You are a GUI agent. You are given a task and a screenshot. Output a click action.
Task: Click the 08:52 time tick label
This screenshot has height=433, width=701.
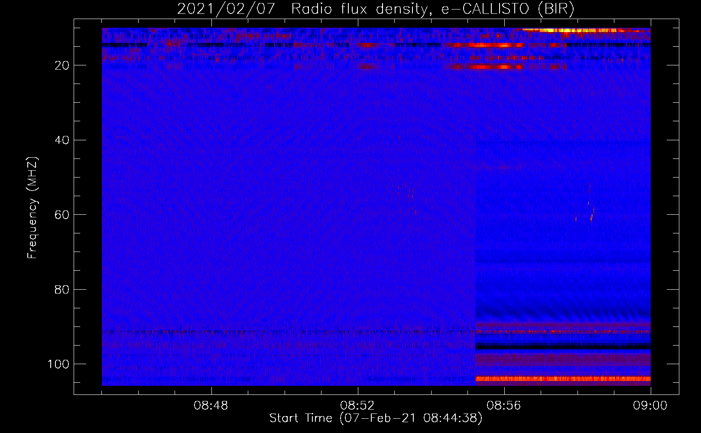357,406
